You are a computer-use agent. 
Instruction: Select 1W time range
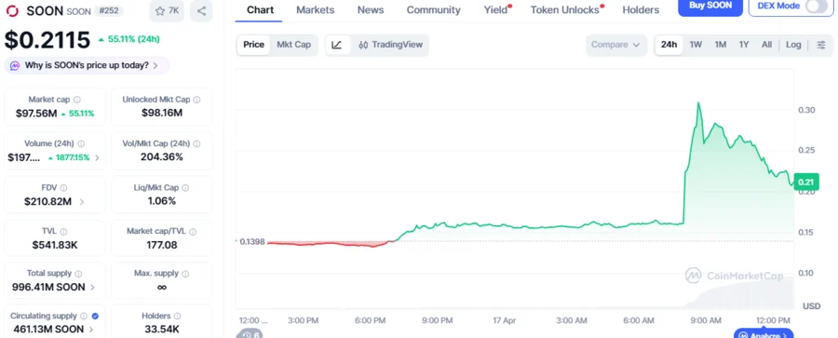coord(696,45)
